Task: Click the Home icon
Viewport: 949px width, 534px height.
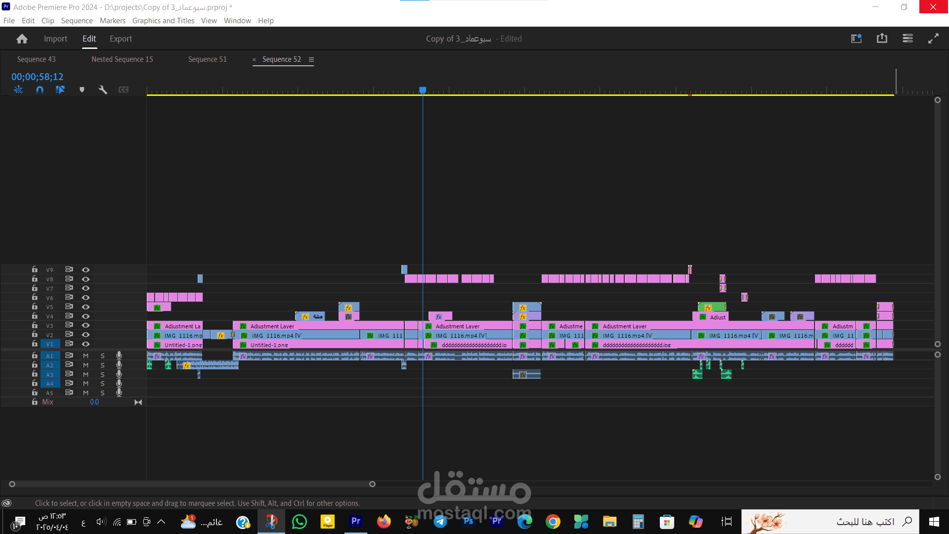Action: pyautogui.click(x=22, y=39)
